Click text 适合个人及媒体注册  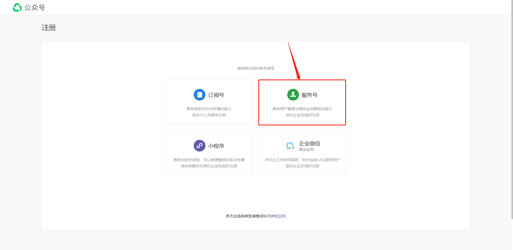point(209,115)
